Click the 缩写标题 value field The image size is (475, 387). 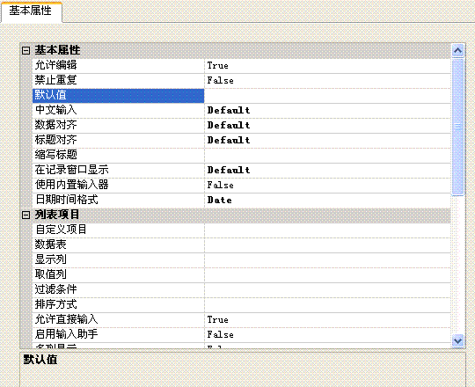[x=327, y=156]
